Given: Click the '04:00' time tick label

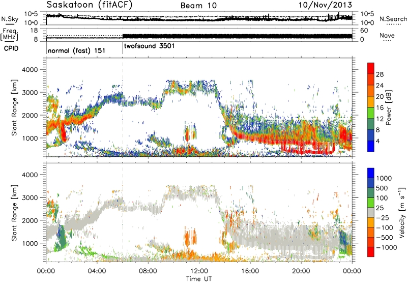Looking at the screenshot, I should click(x=97, y=271).
